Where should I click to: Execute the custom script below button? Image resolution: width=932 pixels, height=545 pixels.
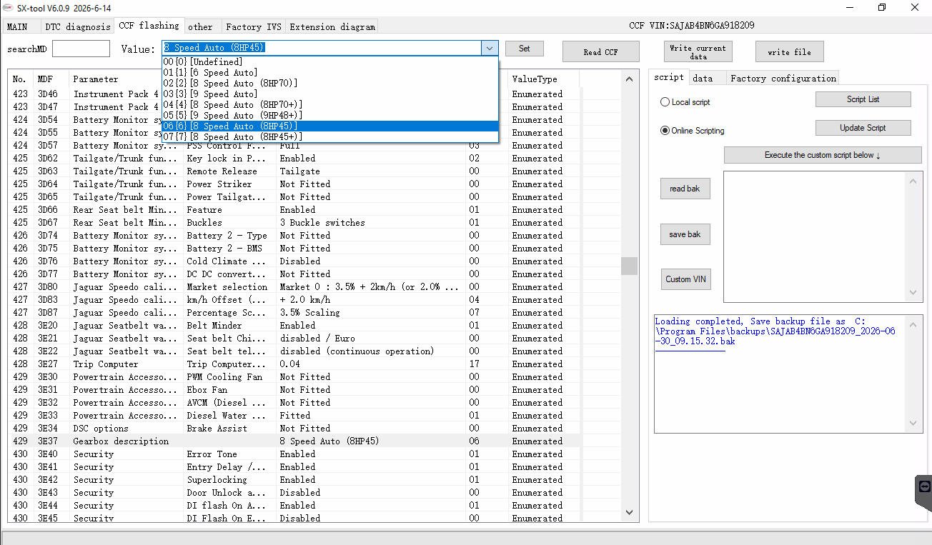click(x=823, y=155)
